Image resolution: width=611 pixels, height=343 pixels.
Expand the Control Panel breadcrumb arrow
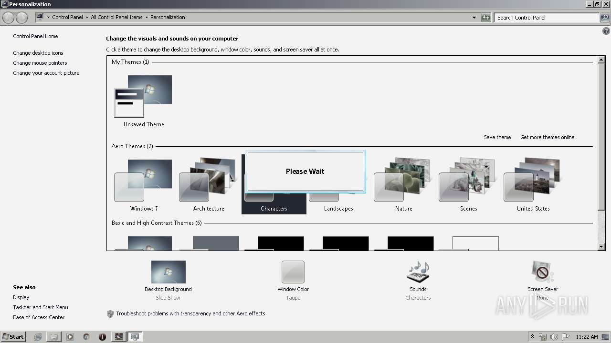coord(87,17)
